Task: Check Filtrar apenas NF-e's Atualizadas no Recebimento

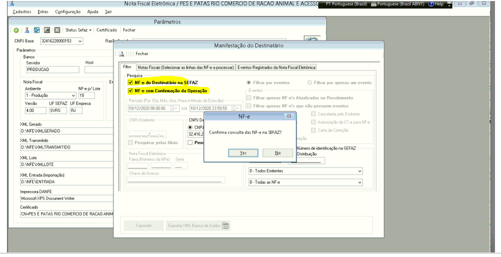Action: (249, 98)
